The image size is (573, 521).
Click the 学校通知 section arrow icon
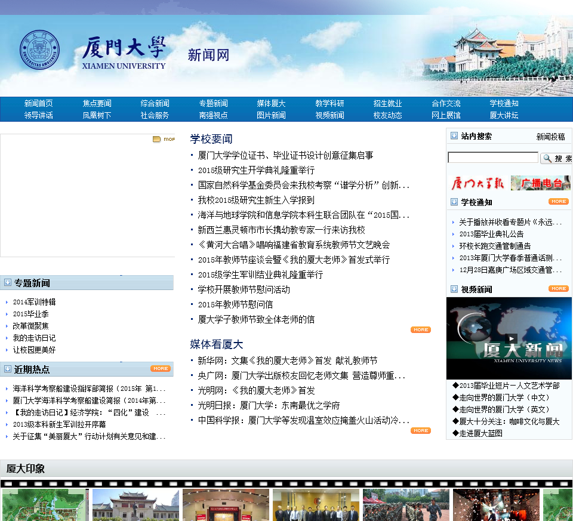point(454,202)
